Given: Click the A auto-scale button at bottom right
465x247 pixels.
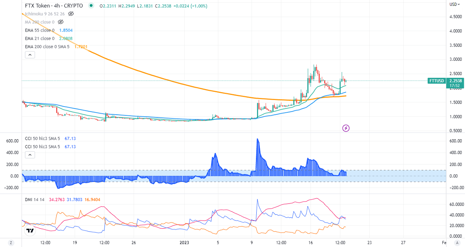Looking at the screenshot, I should coord(454,242).
